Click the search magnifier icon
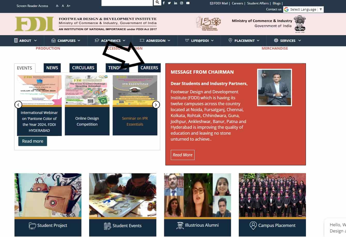The height and width of the screenshot is (237, 346). (x=158, y=2)
